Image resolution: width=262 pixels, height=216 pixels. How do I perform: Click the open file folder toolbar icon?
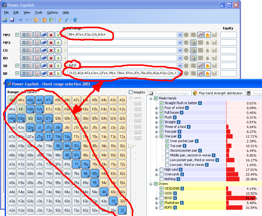coord(5,20)
